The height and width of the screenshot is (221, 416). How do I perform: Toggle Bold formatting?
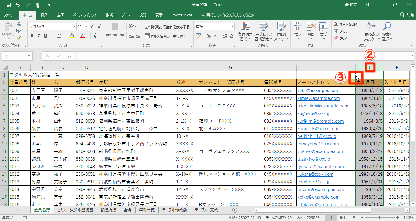tap(32, 36)
